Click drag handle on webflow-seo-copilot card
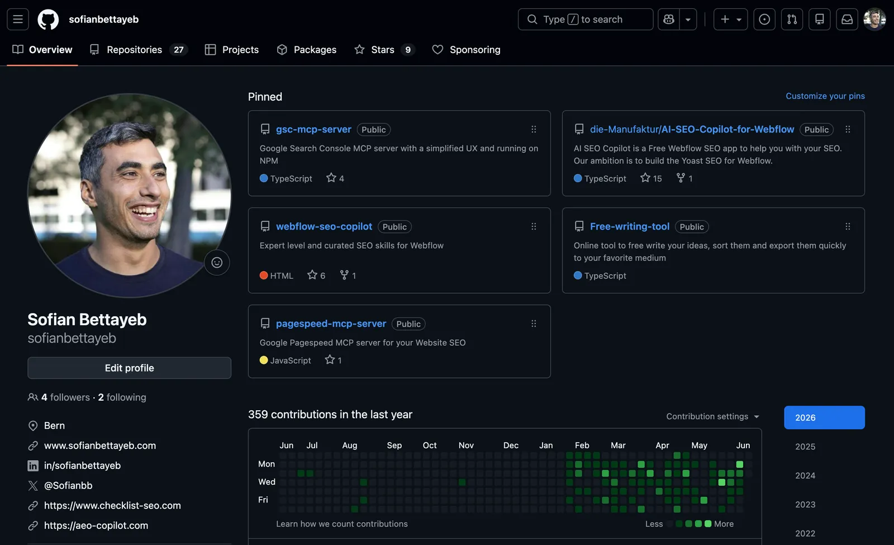Screen dimensions: 894x545 click(x=534, y=226)
